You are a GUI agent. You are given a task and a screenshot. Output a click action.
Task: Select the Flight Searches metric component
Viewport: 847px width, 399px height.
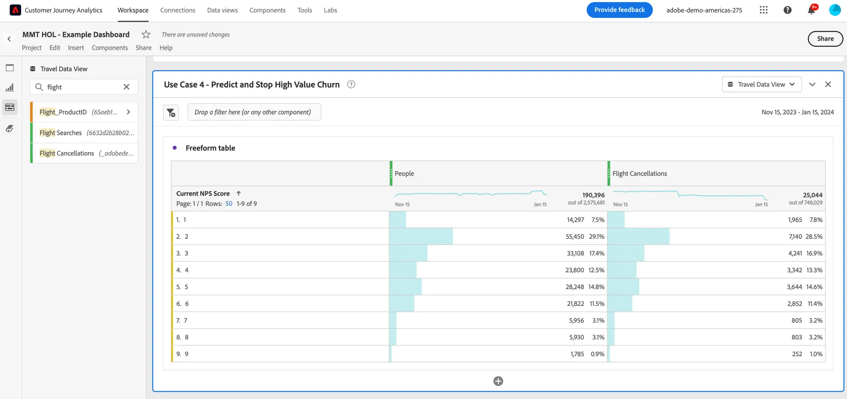pos(84,133)
